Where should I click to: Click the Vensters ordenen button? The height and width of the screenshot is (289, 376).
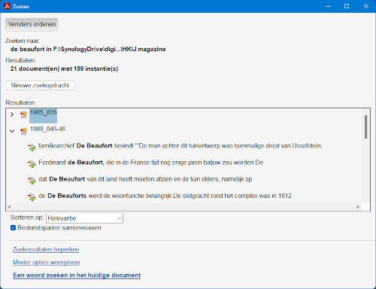point(32,24)
